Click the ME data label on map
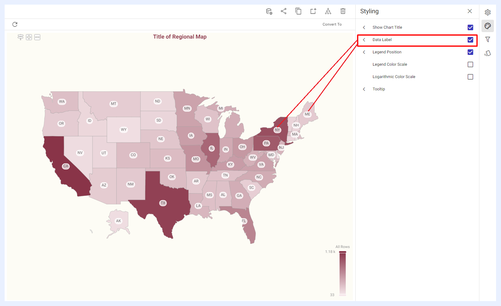Image resolution: width=501 pixels, height=306 pixels. 307,114
